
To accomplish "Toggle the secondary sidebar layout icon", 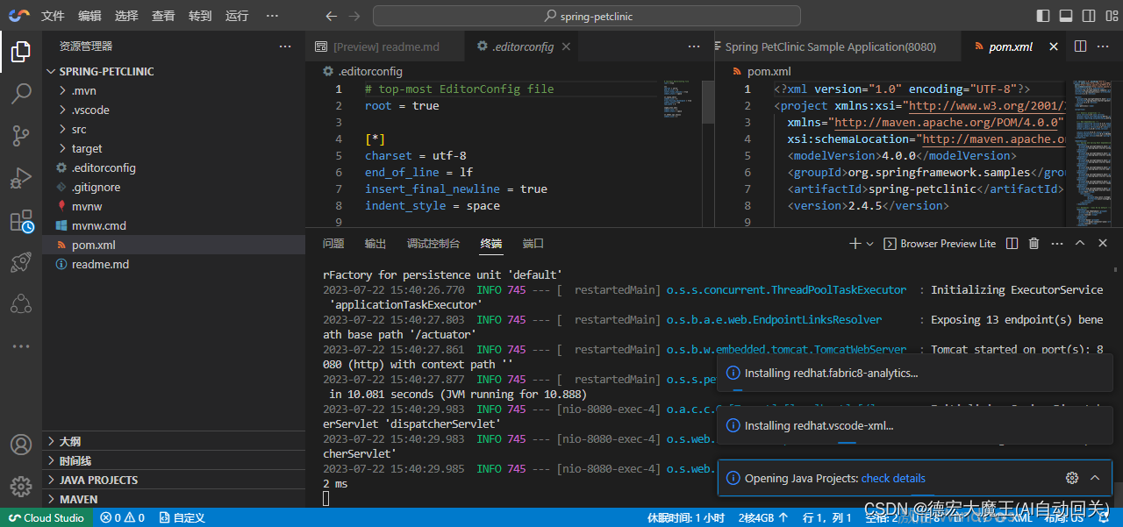I will 1089,16.
